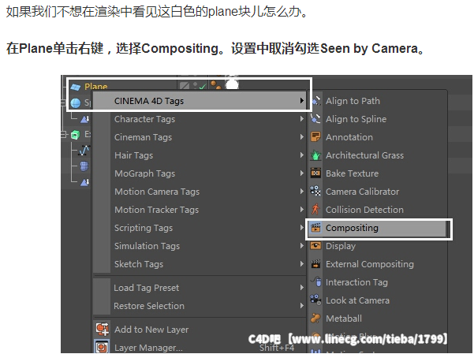Click the Camera Calibrator icon
Screen dimensions: 474x354
tap(316, 192)
